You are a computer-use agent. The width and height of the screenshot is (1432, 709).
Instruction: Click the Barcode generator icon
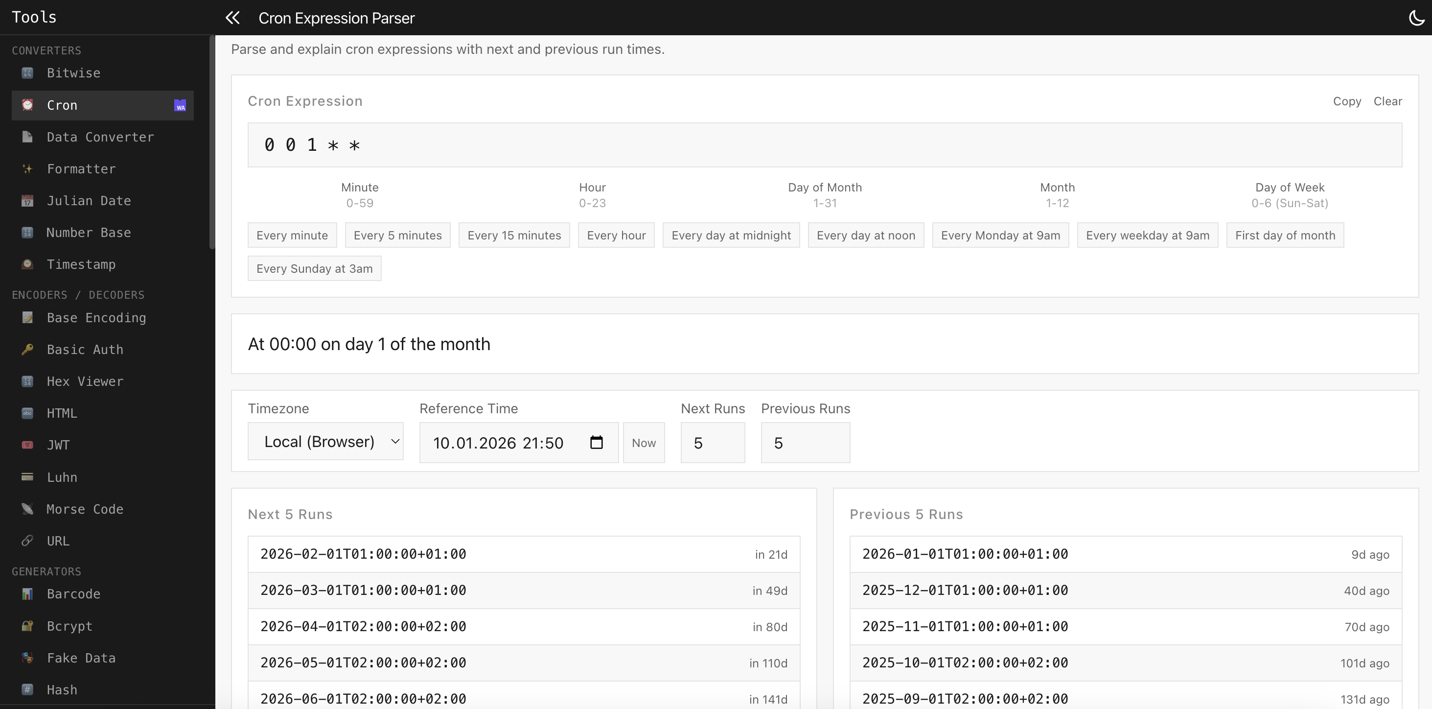[27, 594]
